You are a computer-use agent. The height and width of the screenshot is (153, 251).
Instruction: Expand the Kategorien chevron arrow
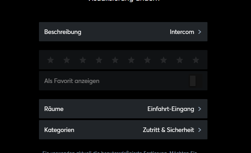(x=200, y=130)
